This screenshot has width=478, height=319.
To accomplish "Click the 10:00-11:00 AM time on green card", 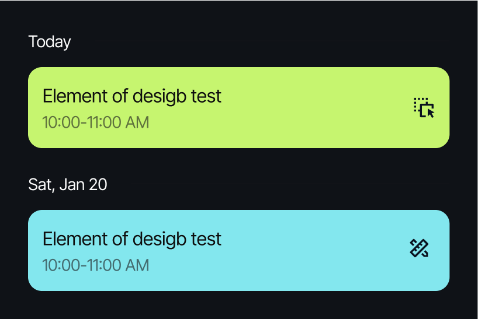I will 96,123.
